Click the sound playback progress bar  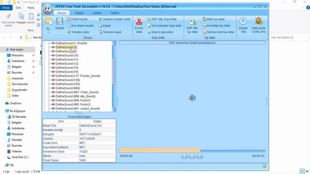pyautogui.click(x=192, y=150)
